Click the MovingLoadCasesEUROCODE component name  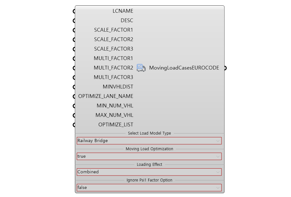[x=184, y=68]
